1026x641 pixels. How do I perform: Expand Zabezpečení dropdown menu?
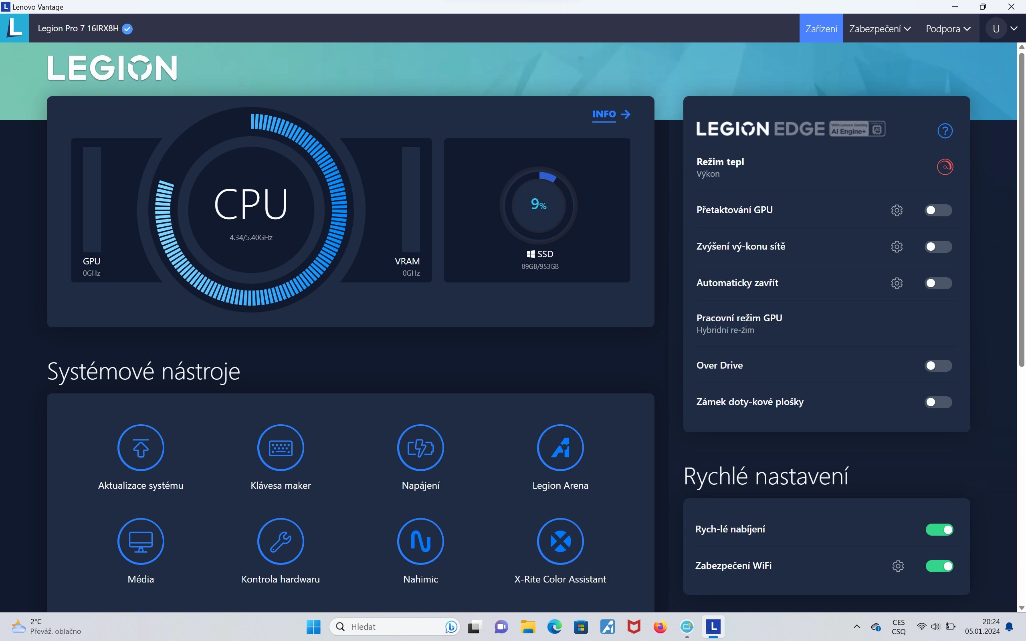point(880,28)
